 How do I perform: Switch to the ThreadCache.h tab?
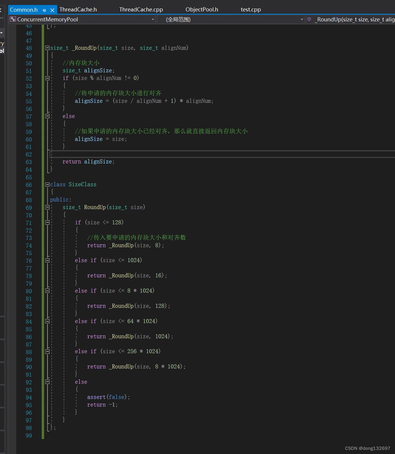78,9
